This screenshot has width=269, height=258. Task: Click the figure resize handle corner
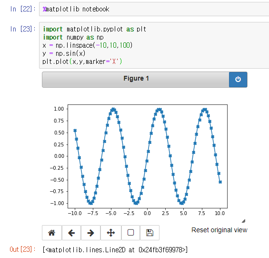(x=244, y=221)
